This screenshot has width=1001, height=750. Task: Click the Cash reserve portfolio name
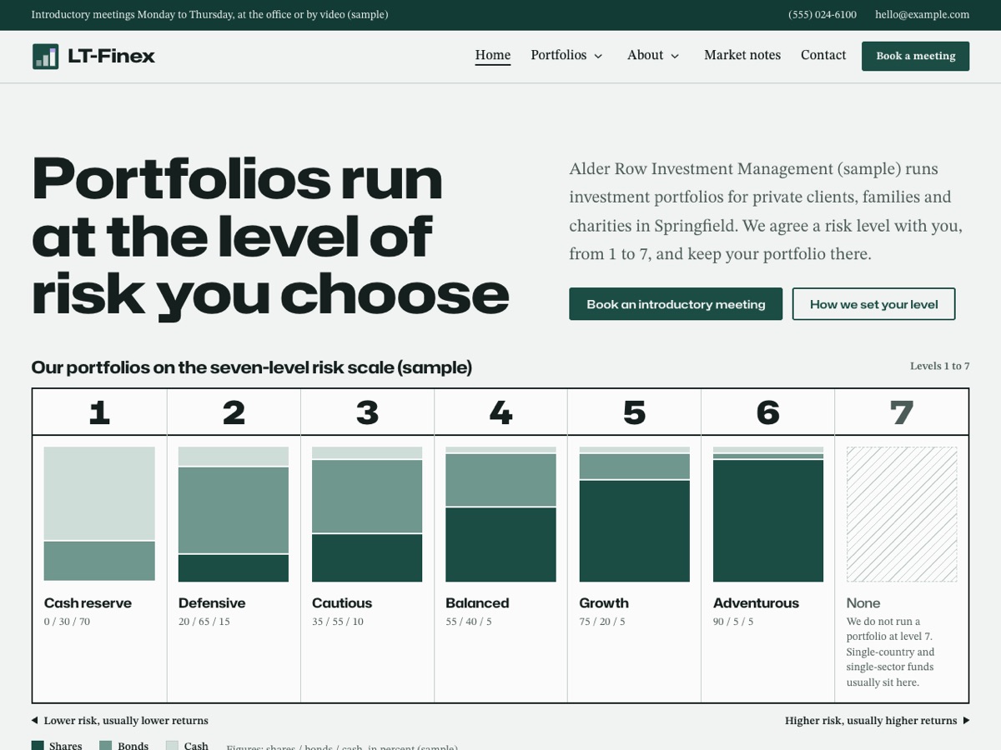click(x=88, y=602)
